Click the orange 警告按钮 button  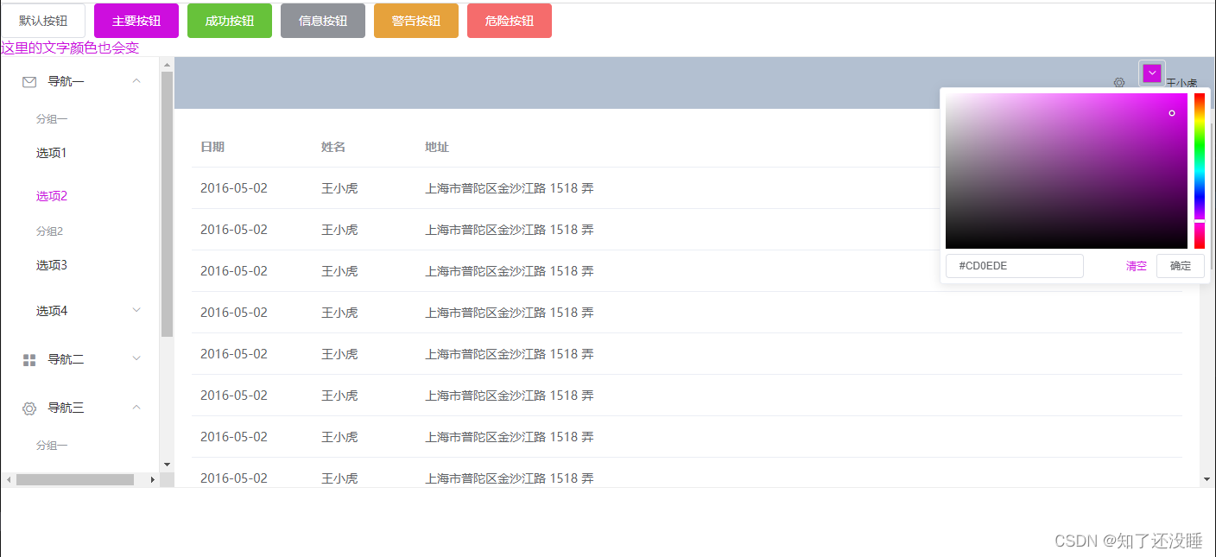[x=416, y=21]
